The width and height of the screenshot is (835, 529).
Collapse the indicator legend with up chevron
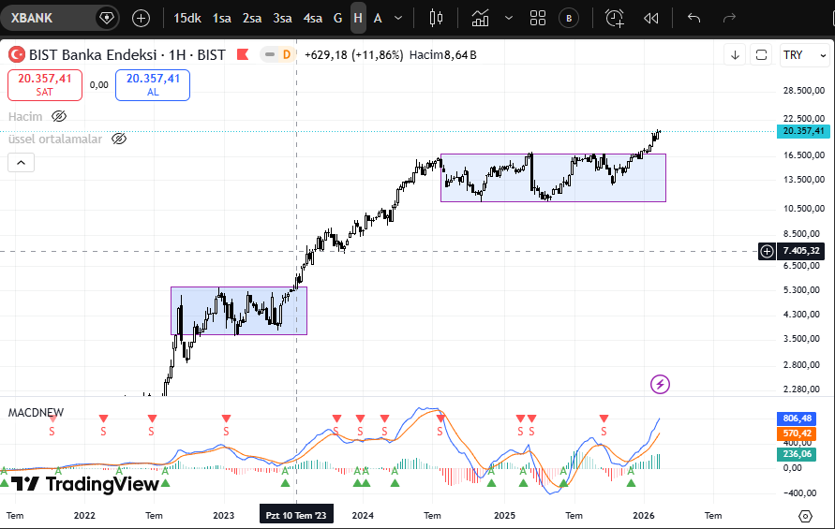(x=21, y=162)
